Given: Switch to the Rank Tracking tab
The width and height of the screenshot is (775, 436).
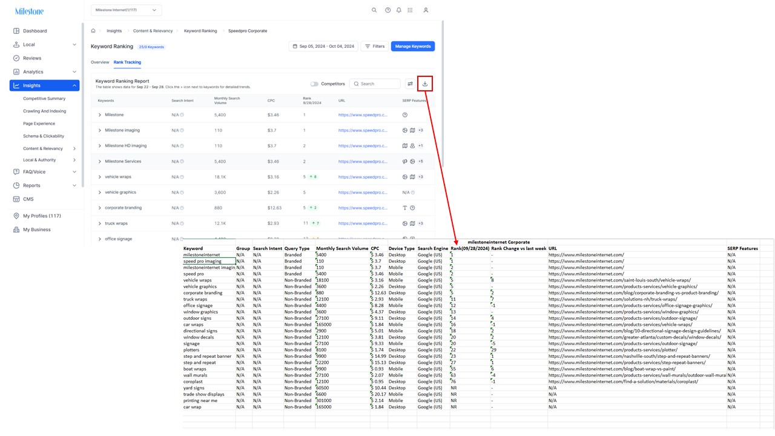Looking at the screenshot, I should click(127, 62).
